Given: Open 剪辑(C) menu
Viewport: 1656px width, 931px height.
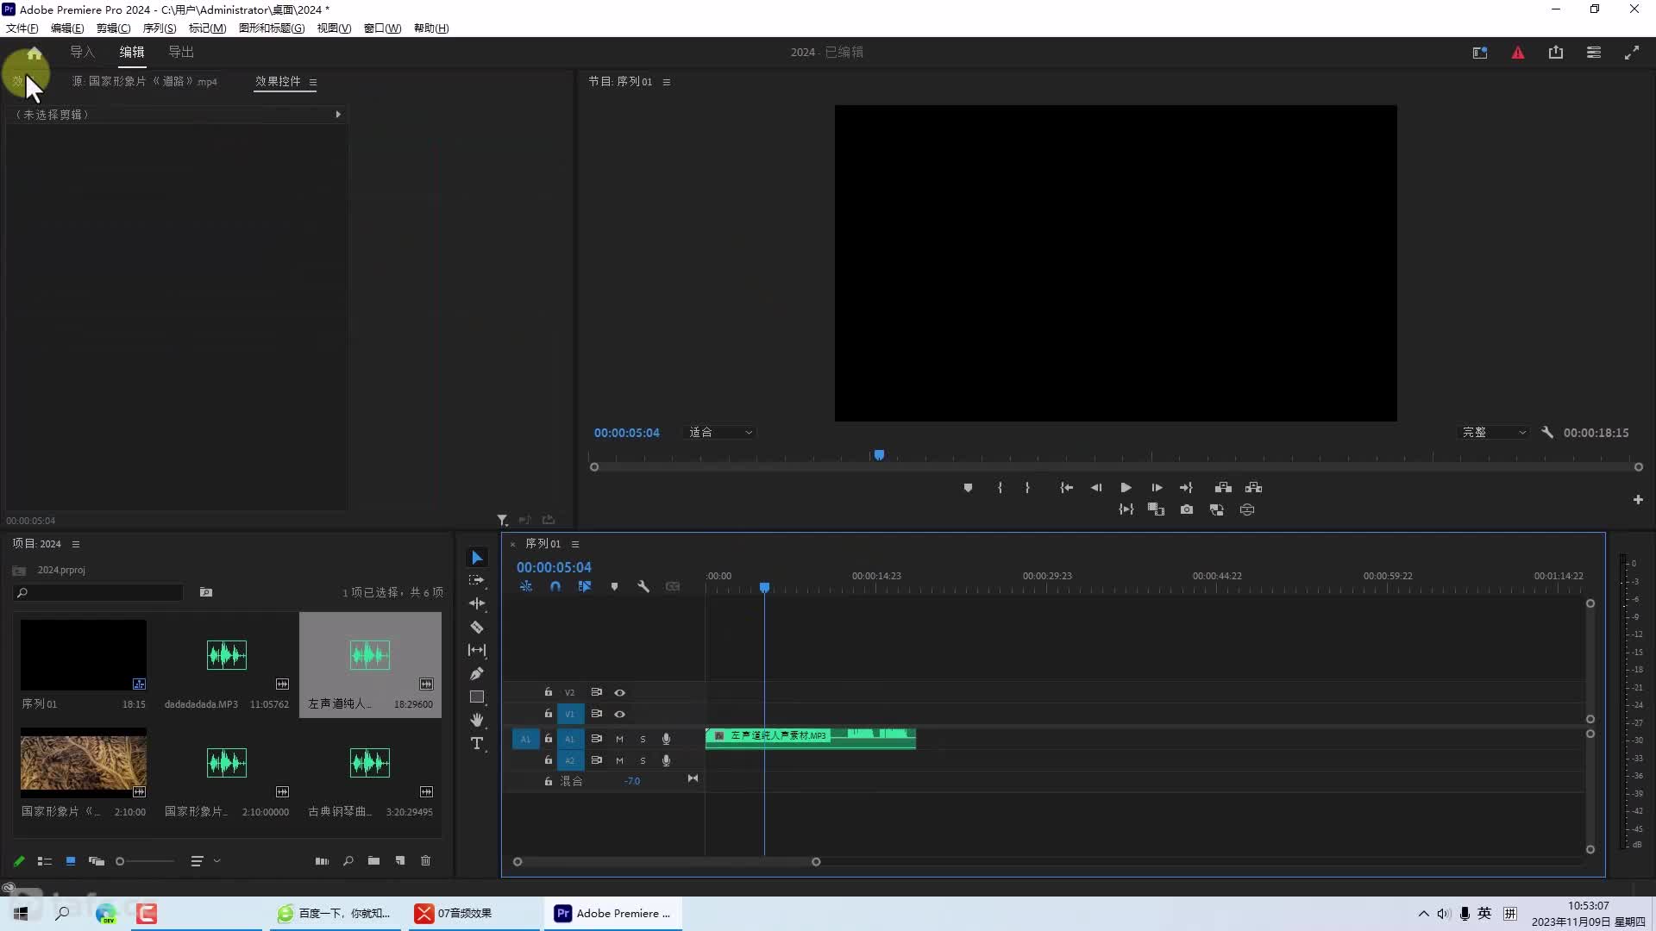Looking at the screenshot, I should tap(113, 28).
